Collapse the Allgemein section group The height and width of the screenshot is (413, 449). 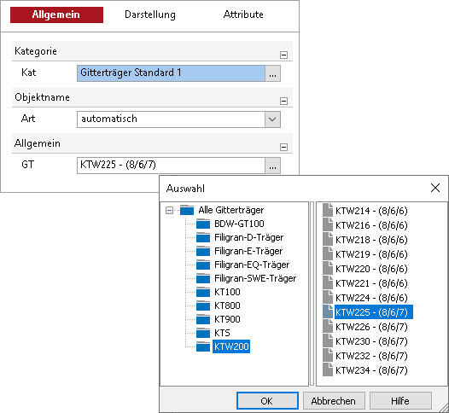pyautogui.click(x=283, y=147)
